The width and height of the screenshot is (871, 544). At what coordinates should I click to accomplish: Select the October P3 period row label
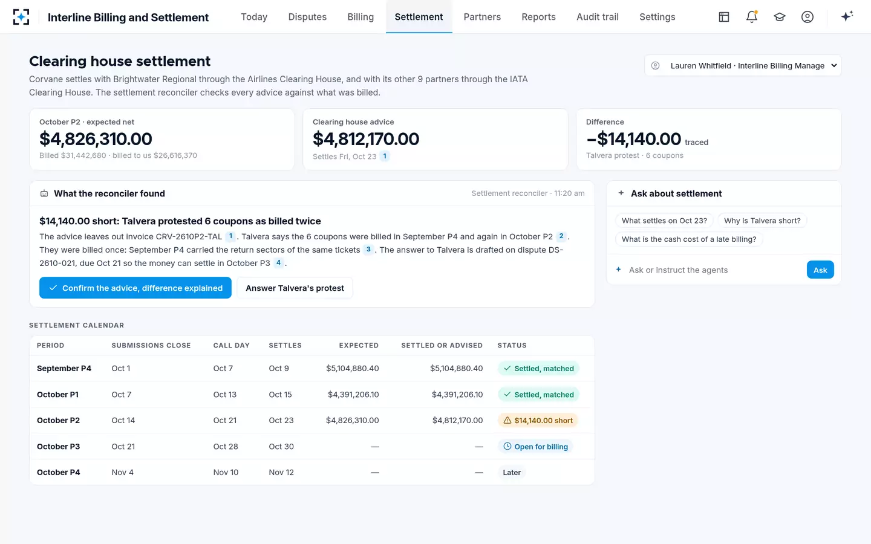[x=58, y=446]
